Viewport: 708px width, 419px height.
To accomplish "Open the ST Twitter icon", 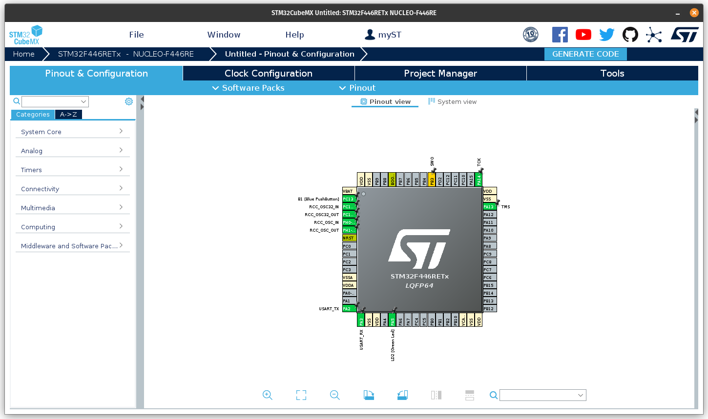I will 607,35.
